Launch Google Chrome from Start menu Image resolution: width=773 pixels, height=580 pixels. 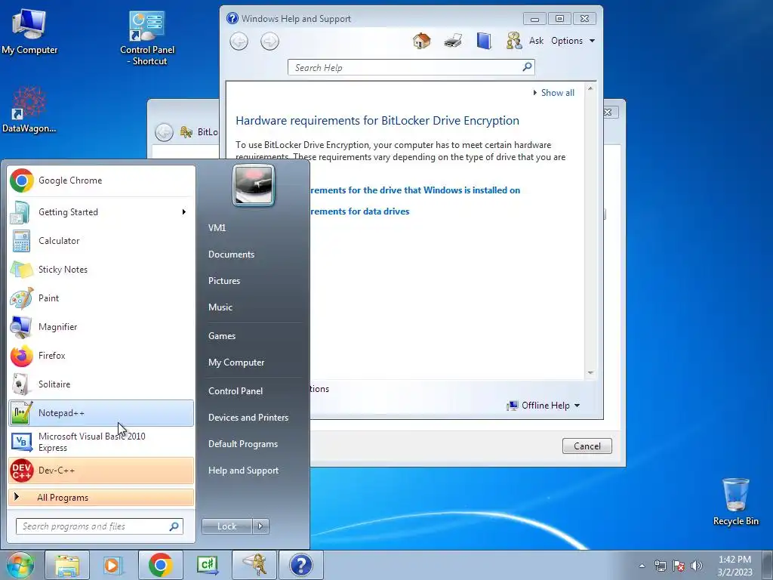pos(101,180)
